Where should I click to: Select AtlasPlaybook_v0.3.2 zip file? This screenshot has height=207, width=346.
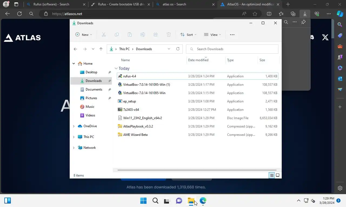(x=197, y=126)
